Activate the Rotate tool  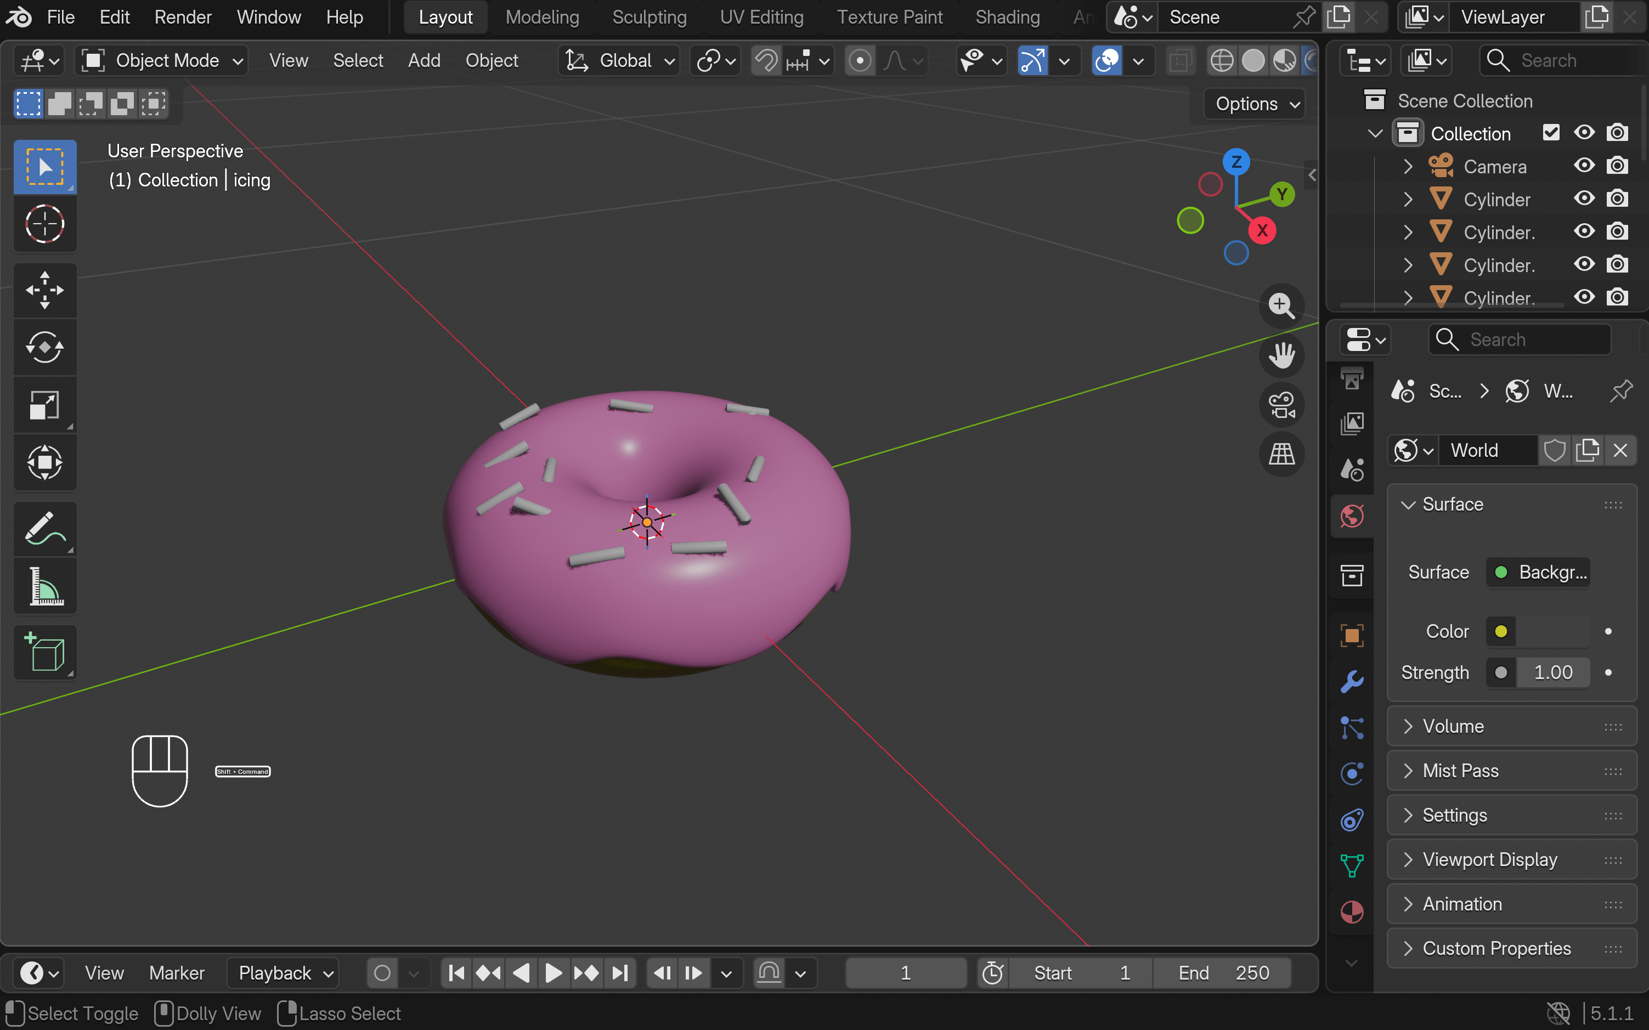[45, 347]
